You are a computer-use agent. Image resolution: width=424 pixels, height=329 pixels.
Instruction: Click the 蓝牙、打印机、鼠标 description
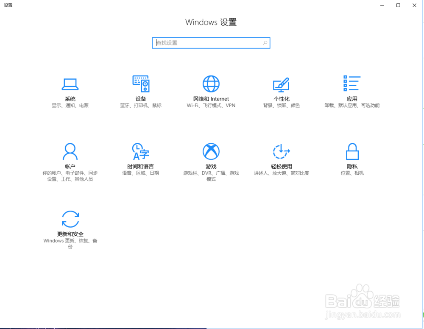141,106
